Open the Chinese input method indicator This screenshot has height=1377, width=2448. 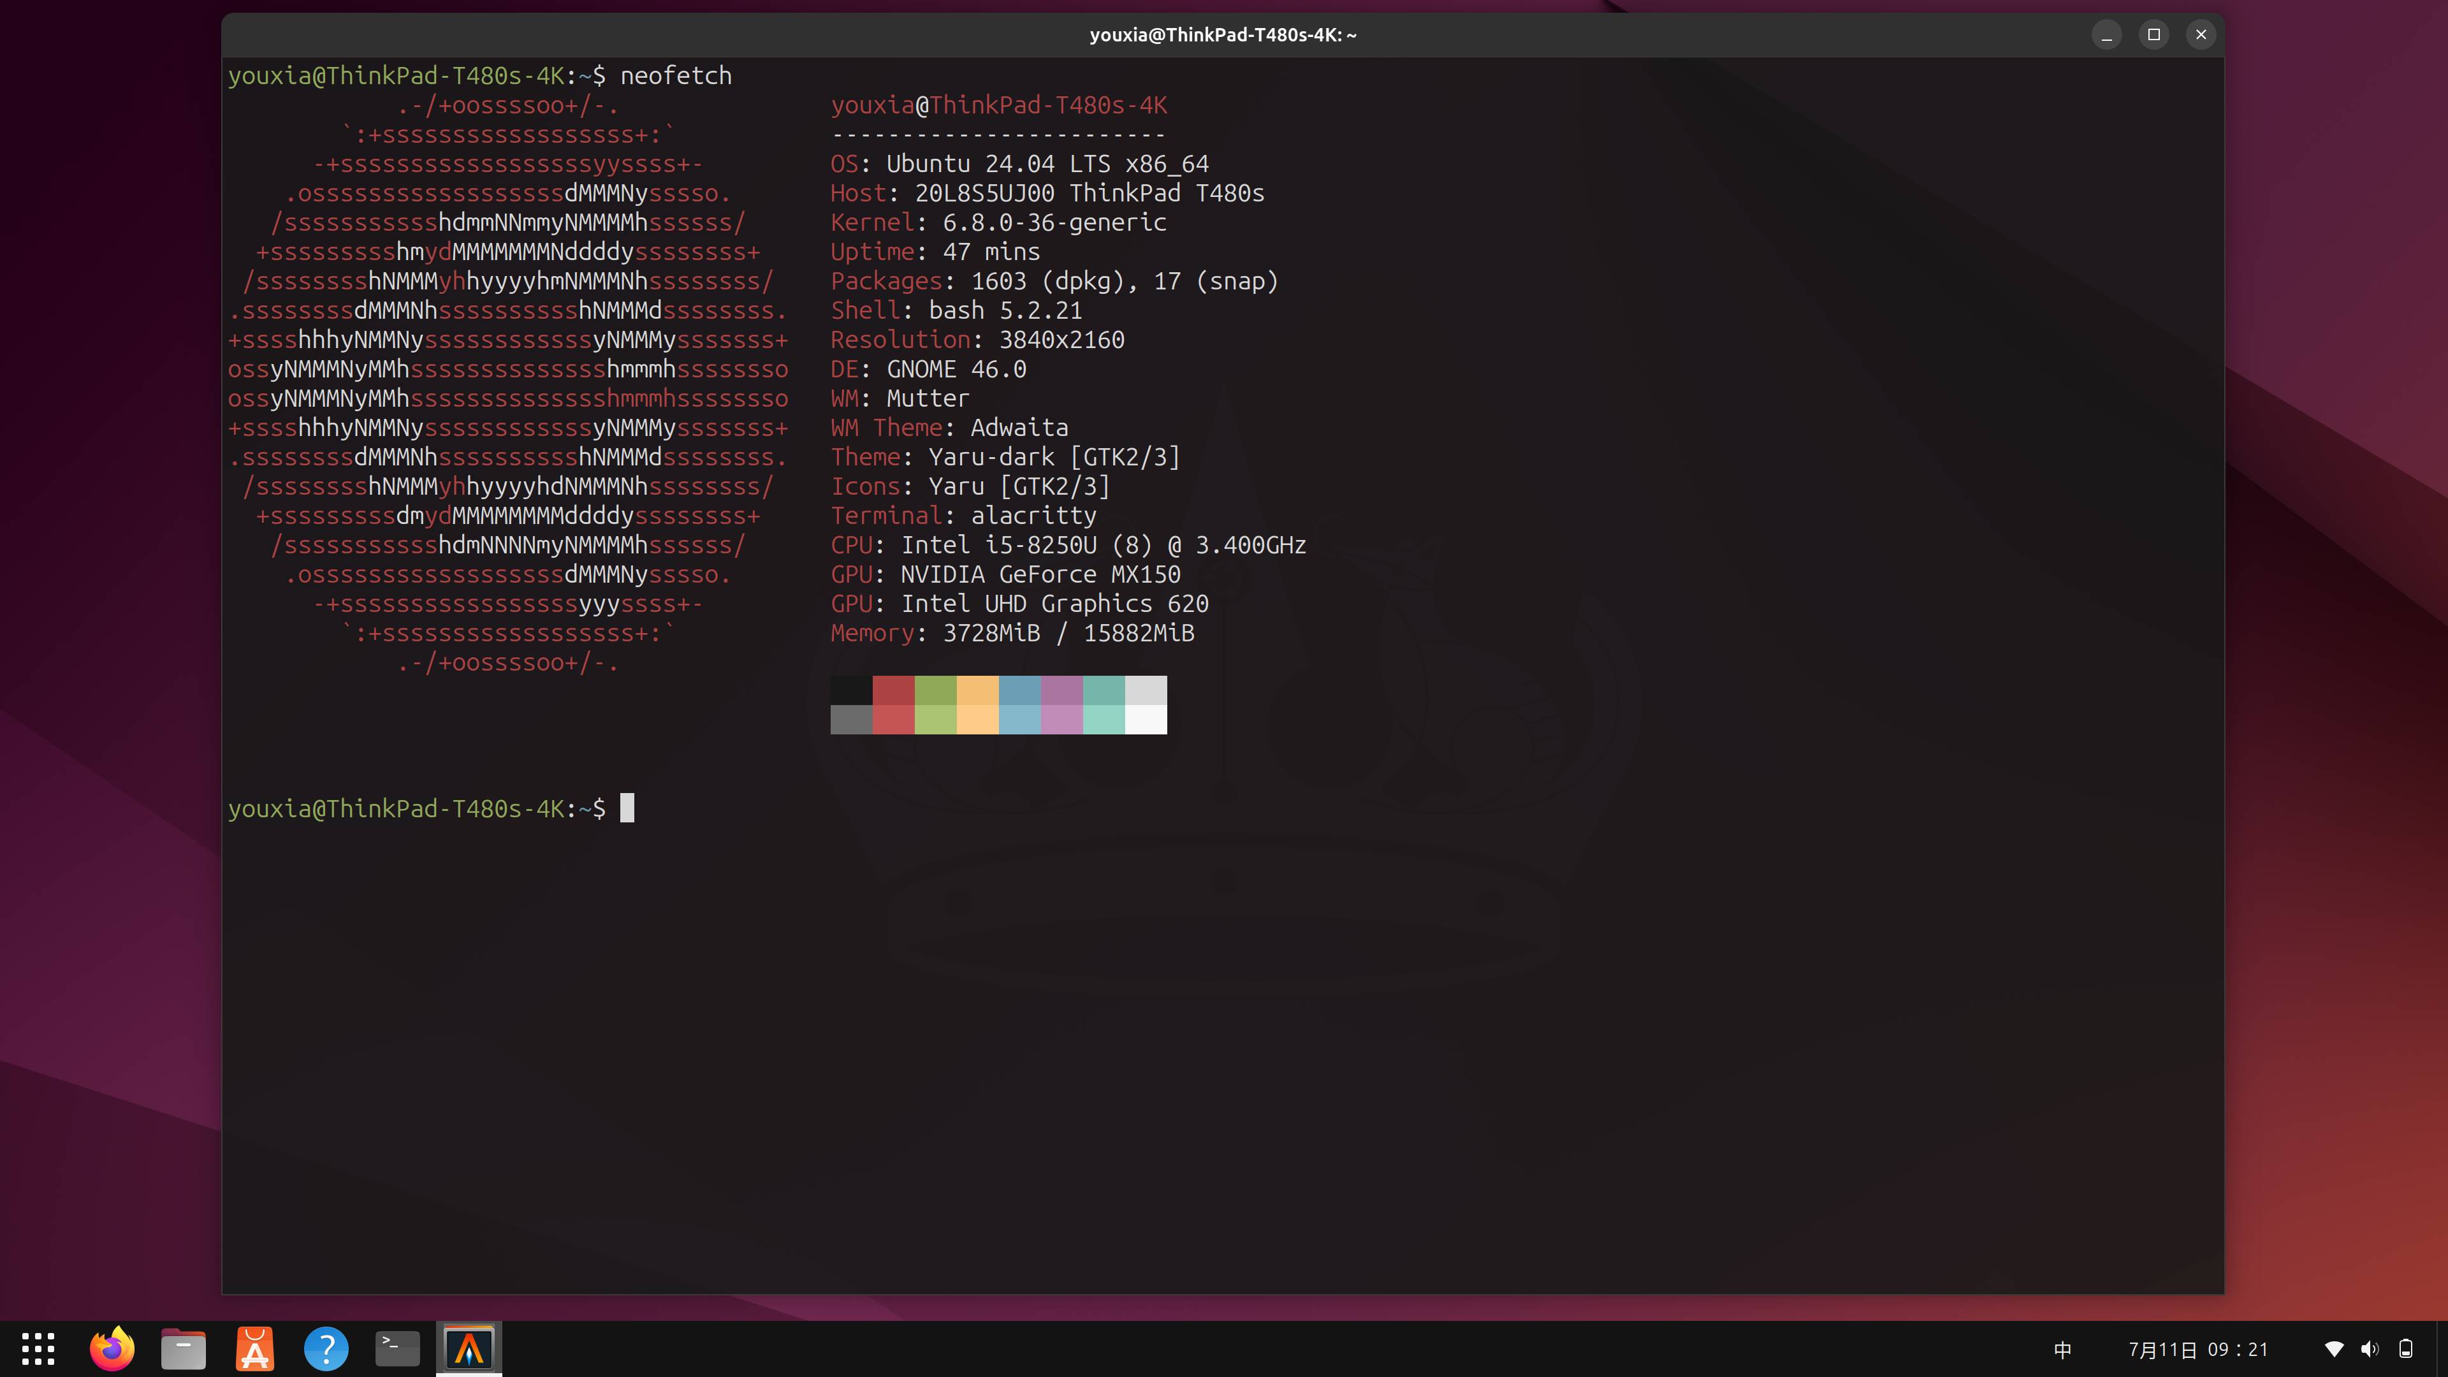coord(2062,1350)
